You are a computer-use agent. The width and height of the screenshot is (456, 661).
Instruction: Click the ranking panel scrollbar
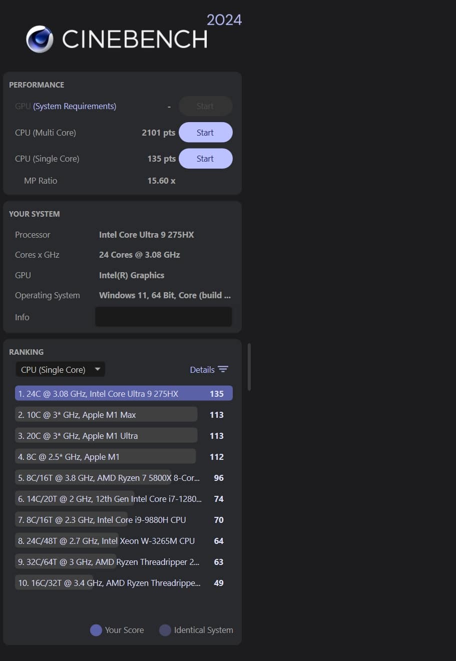249,367
